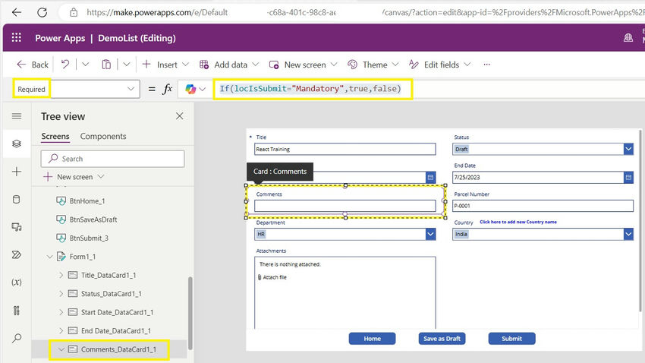The width and height of the screenshot is (645, 363).
Task: Expand the Copilot chevron in formula bar
Action: [202, 89]
